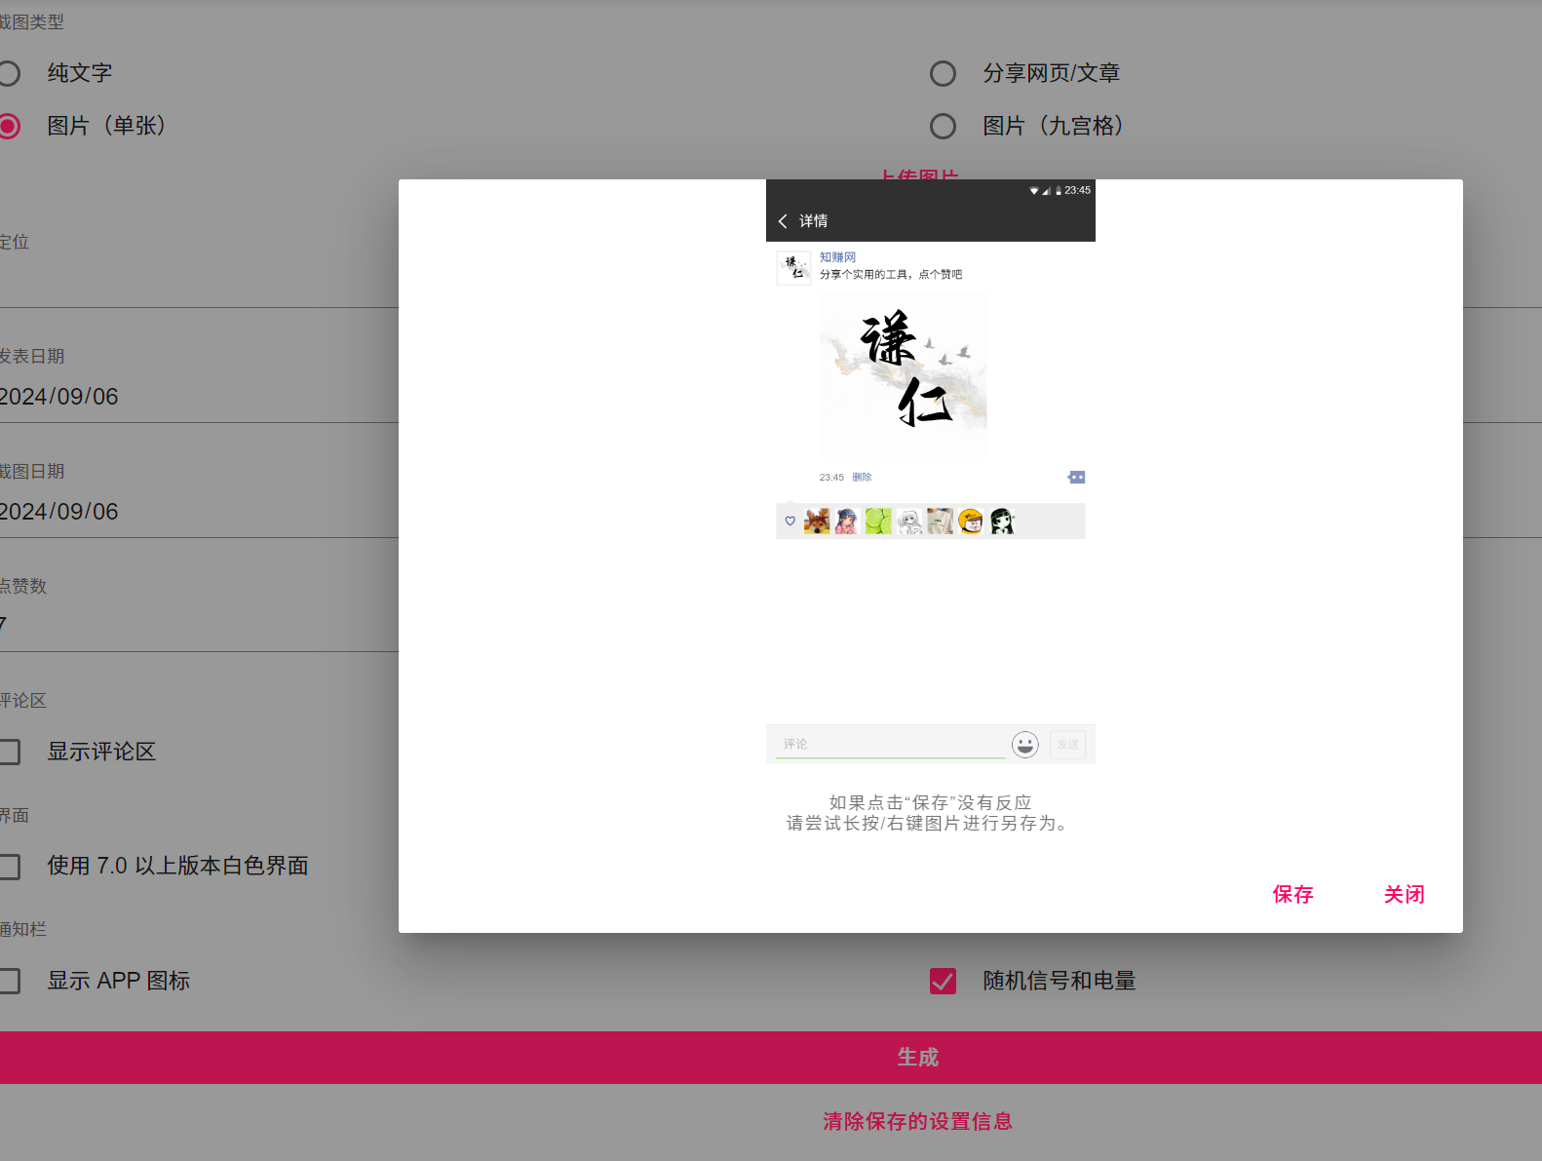Click the 删除 link under the post
This screenshot has height=1161, width=1542.
862,478
